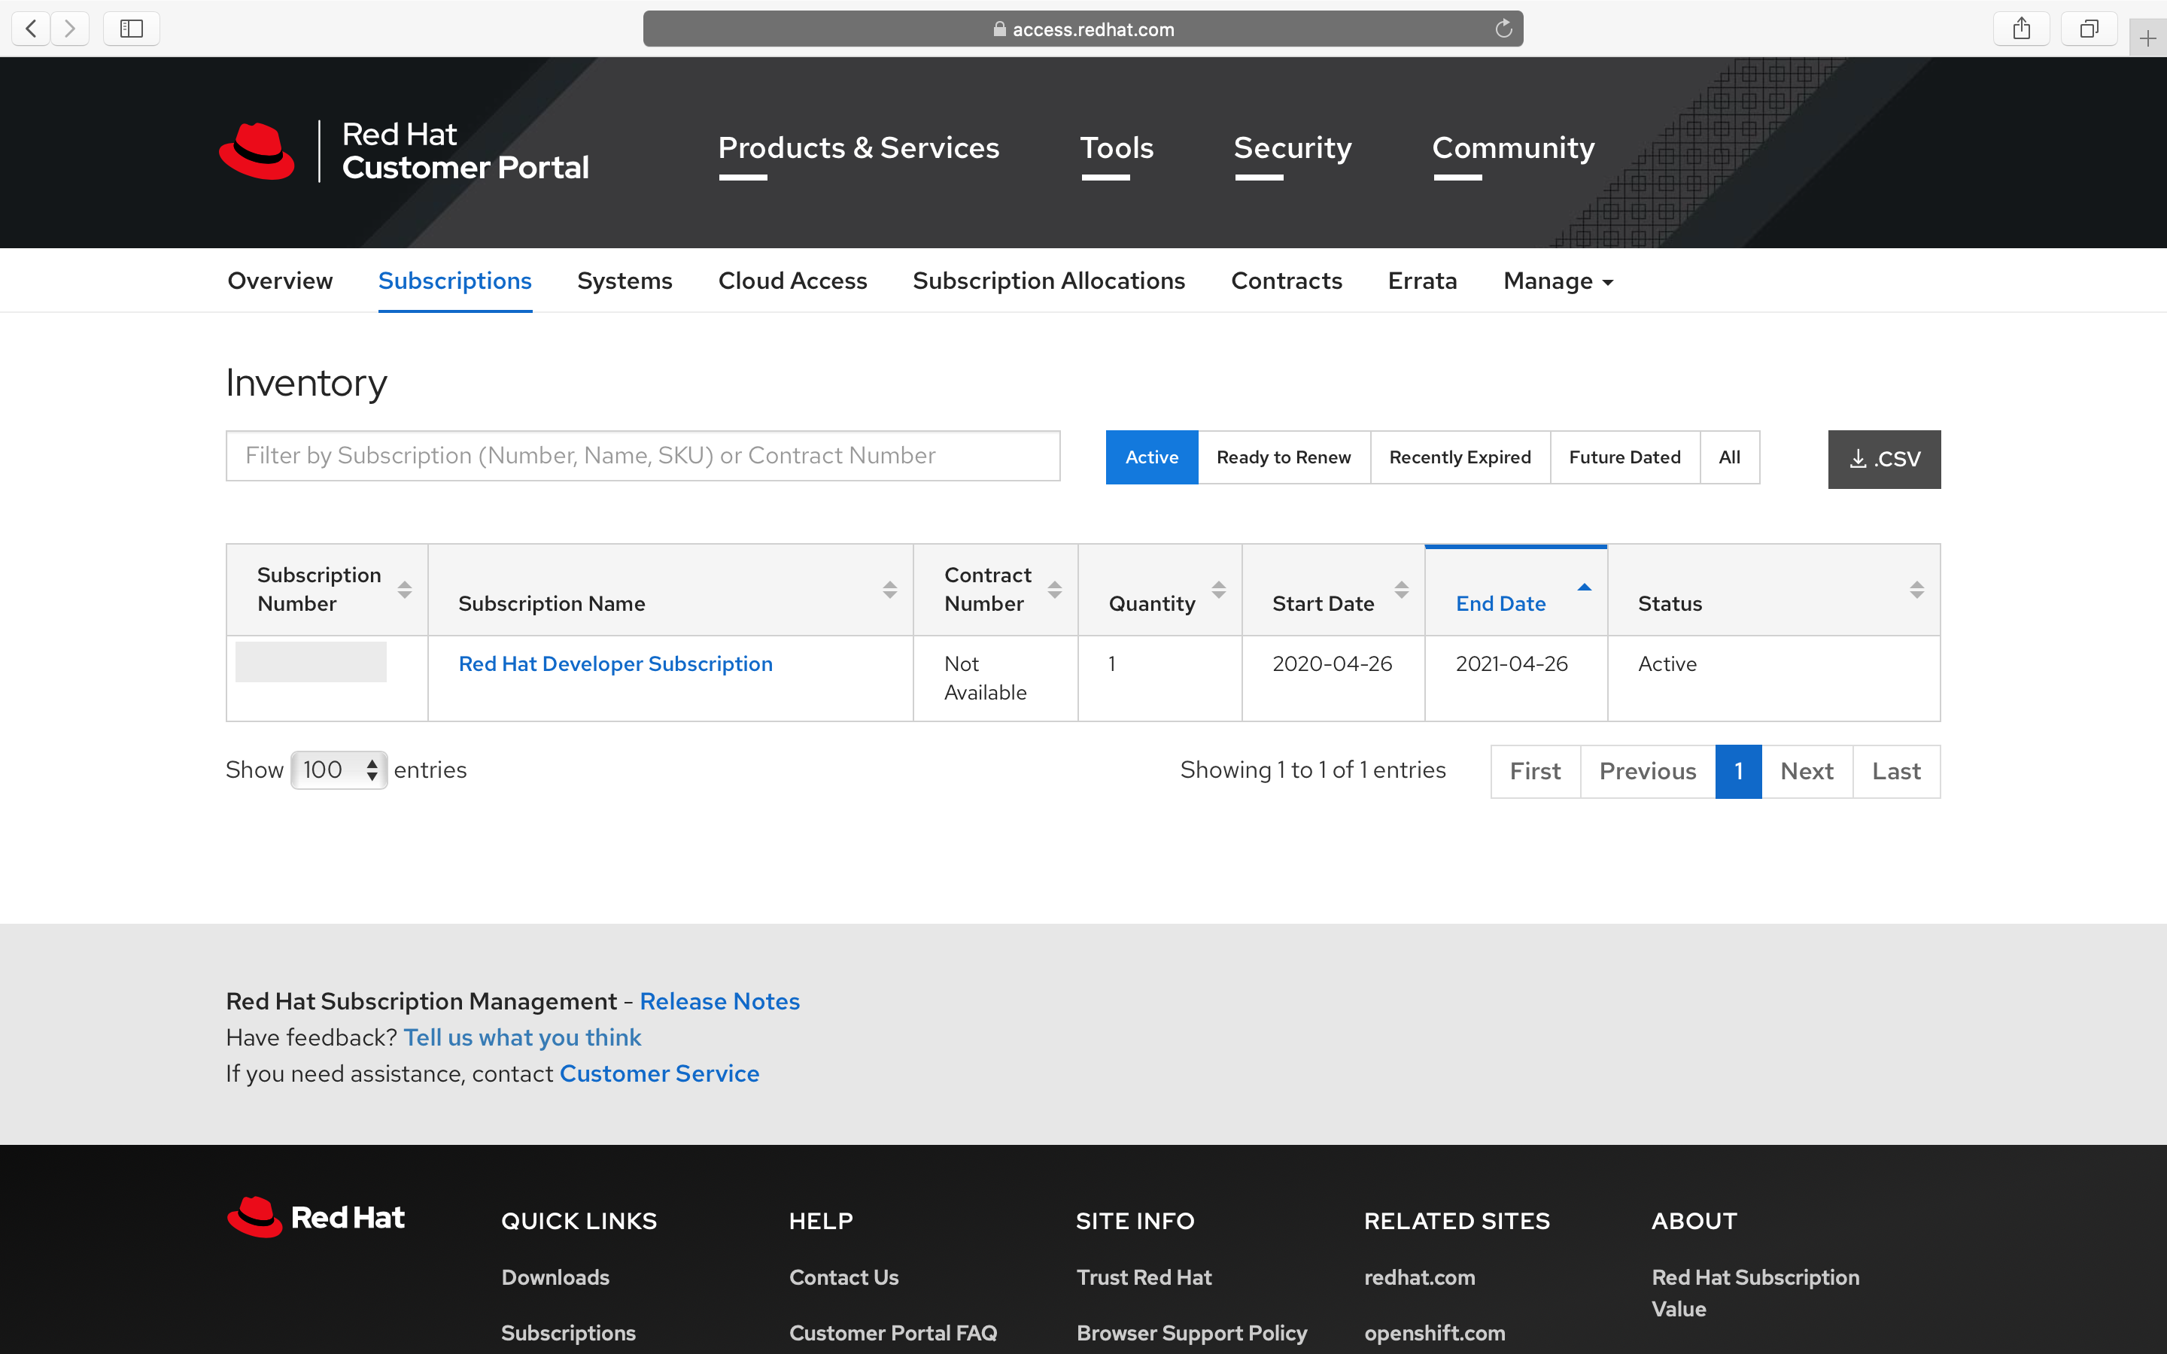Open the Safari share icon

click(2021, 29)
